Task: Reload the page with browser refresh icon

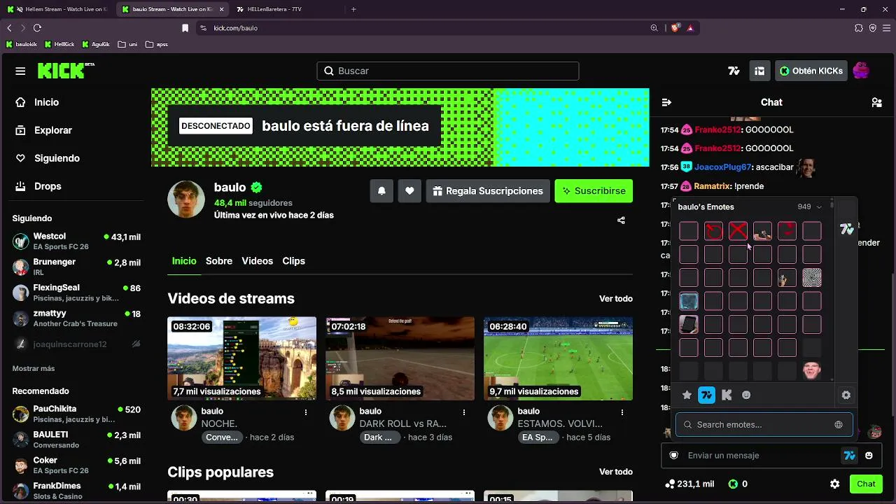Action: [x=37, y=28]
